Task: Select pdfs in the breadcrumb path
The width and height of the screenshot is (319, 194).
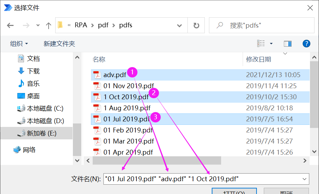Action: click(x=126, y=25)
